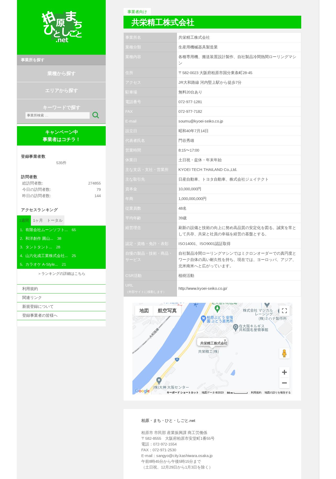Open エリアから探す menu item
This screenshot has width=336, height=479.
coord(61,91)
